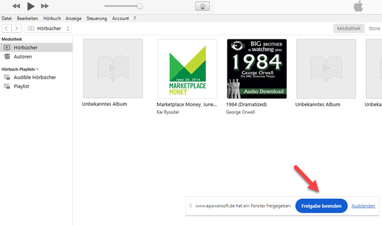
Task: Open the Hörbuch menu
Action: [x=52, y=18]
